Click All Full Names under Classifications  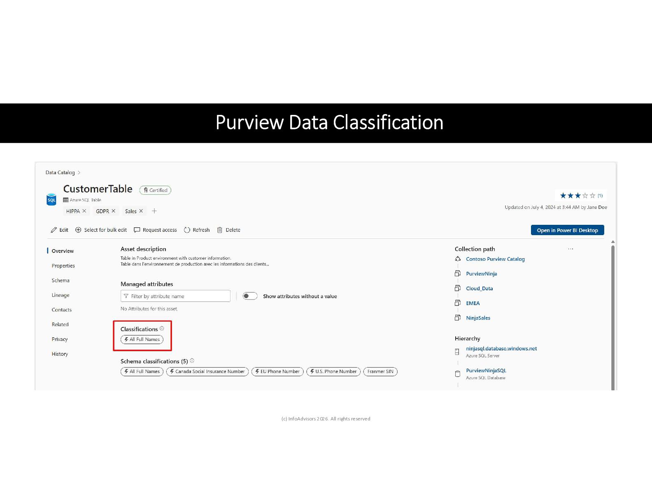[x=142, y=339]
